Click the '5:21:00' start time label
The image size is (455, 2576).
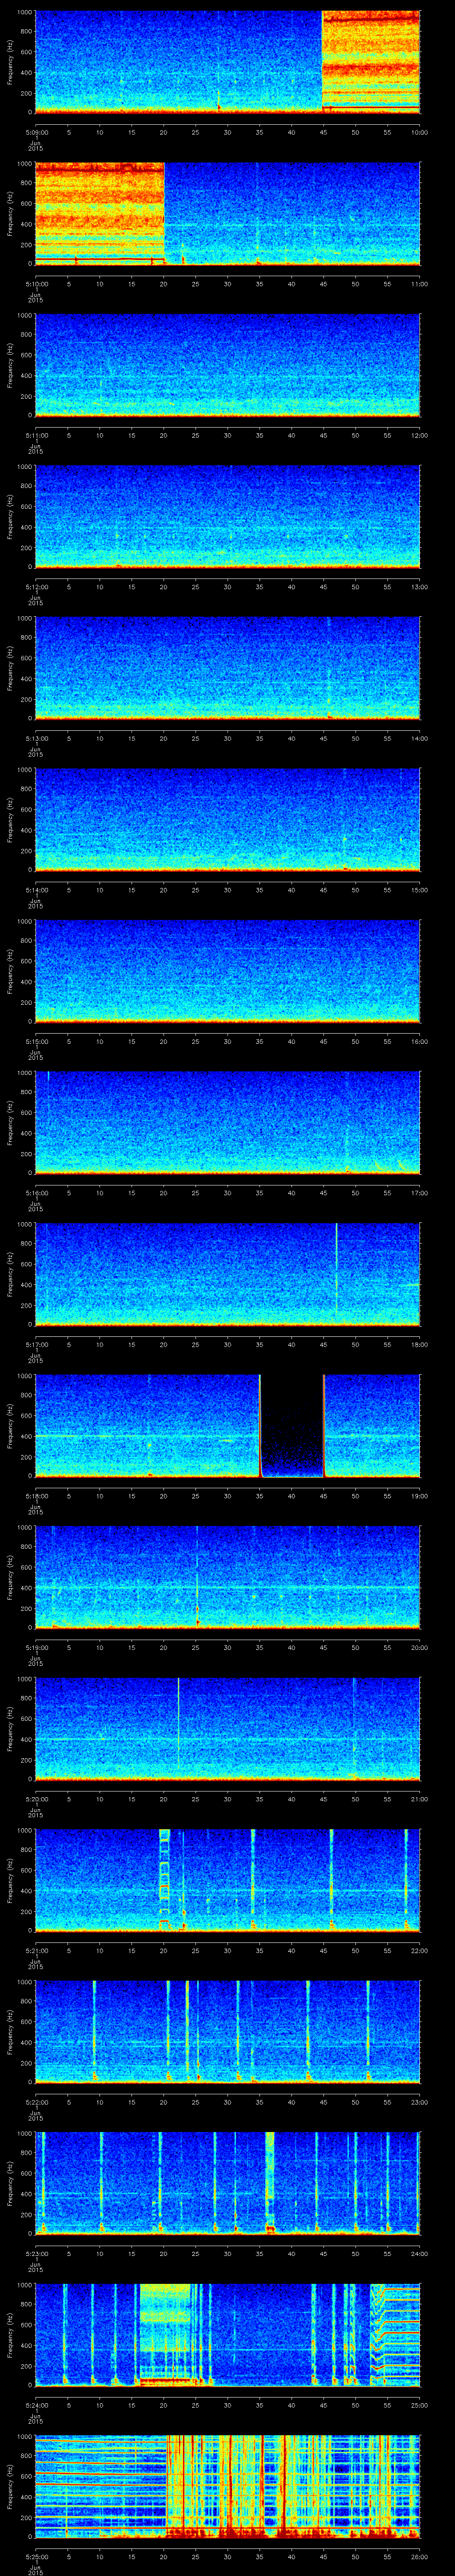pyautogui.click(x=36, y=1951)
